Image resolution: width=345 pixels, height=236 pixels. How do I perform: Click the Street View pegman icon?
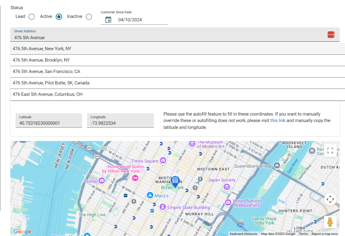[x=330, y=222]
